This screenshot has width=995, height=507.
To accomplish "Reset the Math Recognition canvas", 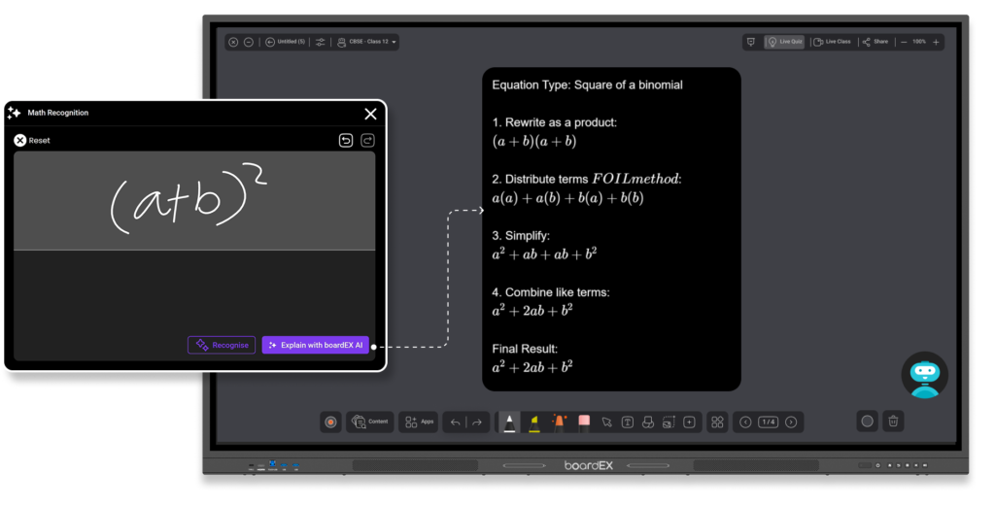I will (x=32, y=141).
